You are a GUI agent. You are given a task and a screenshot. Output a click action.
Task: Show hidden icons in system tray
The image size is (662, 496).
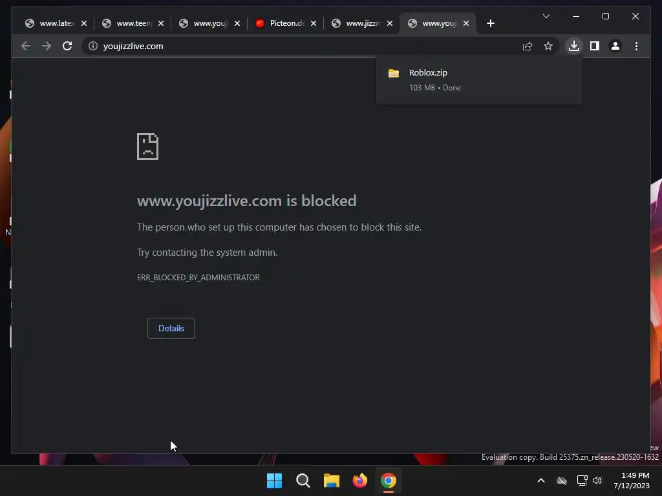pos(541,480)
